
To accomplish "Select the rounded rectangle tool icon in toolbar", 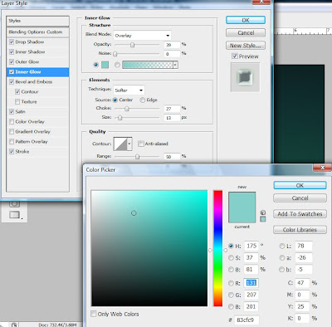I will [15, 215].
